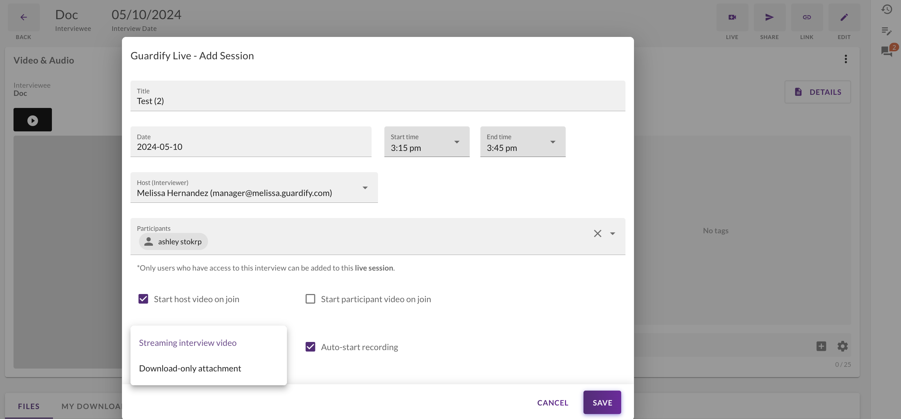Click the Share paper-plane icon
This screenshot has height=419, width=901.
pos(769,17)
